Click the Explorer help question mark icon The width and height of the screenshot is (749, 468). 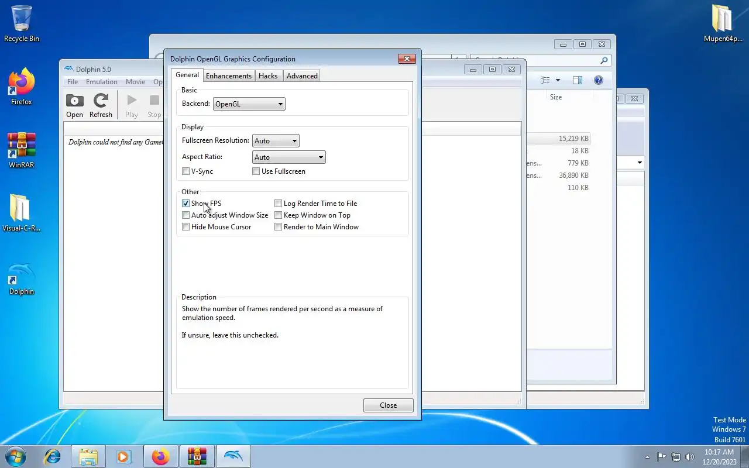[x=599, y=80]
